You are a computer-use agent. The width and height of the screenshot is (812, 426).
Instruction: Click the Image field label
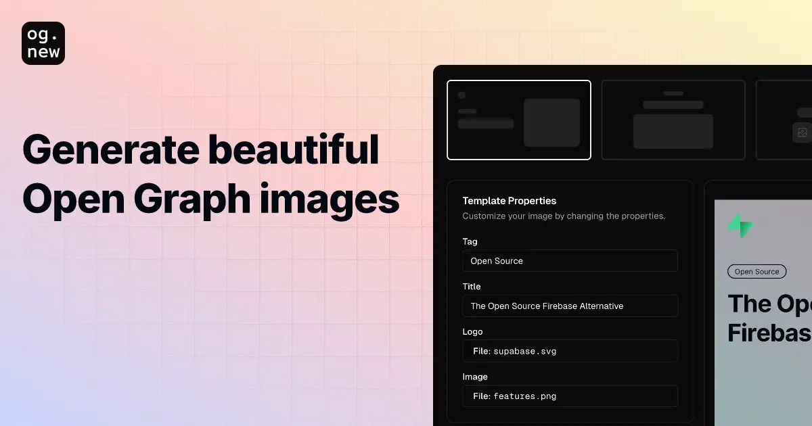[x=475, y=377]
